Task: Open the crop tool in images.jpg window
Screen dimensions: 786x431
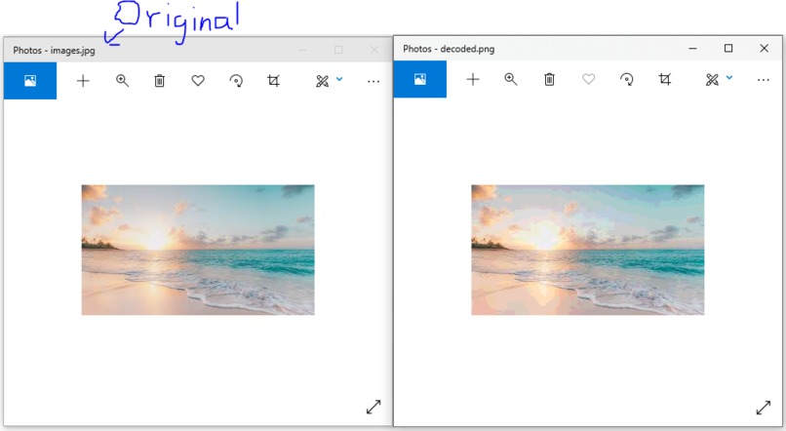Action: [x=274, y=81]
